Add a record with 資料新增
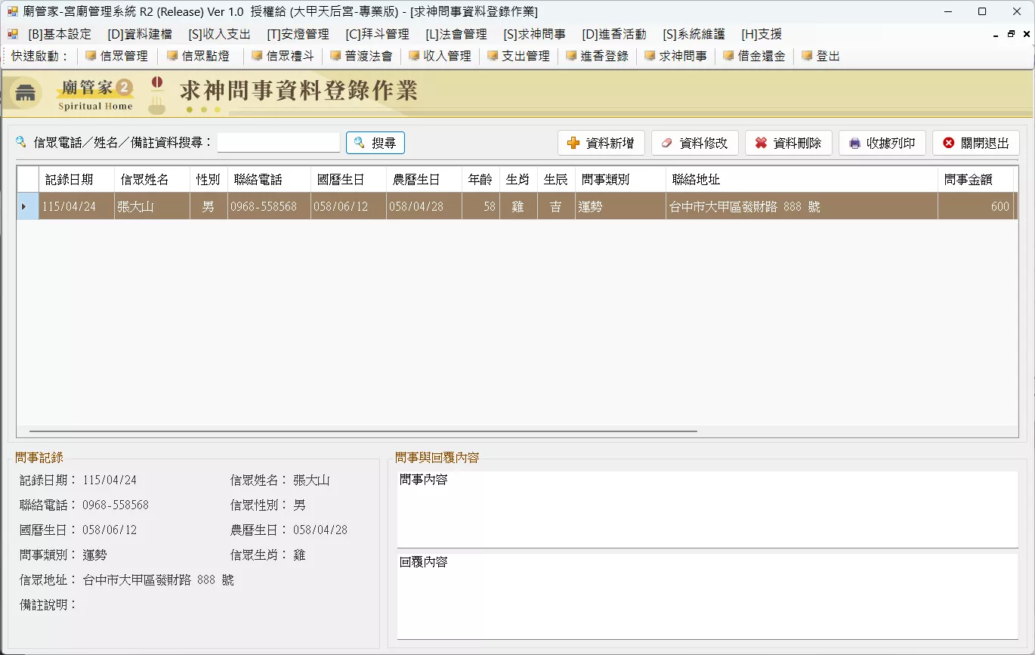Image resolution: width=1035 pixels, height=655 pixels. click(x=601, y=143)
